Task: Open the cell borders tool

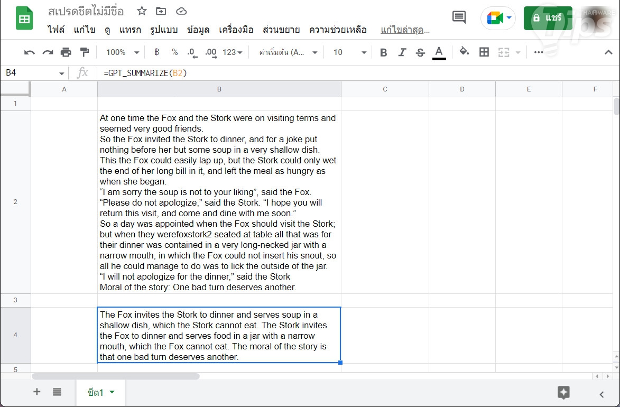Action: (484, 52)
